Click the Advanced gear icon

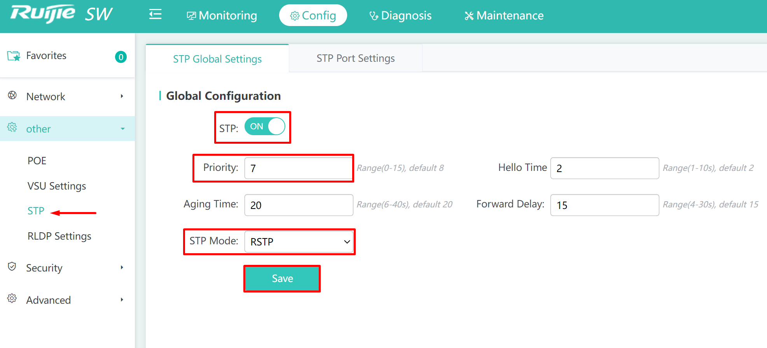(x=12, y=298)
